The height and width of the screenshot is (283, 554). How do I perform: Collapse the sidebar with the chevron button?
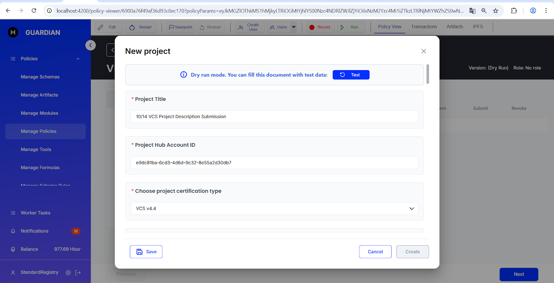(x=90, y=45)
